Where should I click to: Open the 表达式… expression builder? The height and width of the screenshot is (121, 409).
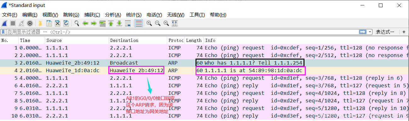[x=385, y=32]
